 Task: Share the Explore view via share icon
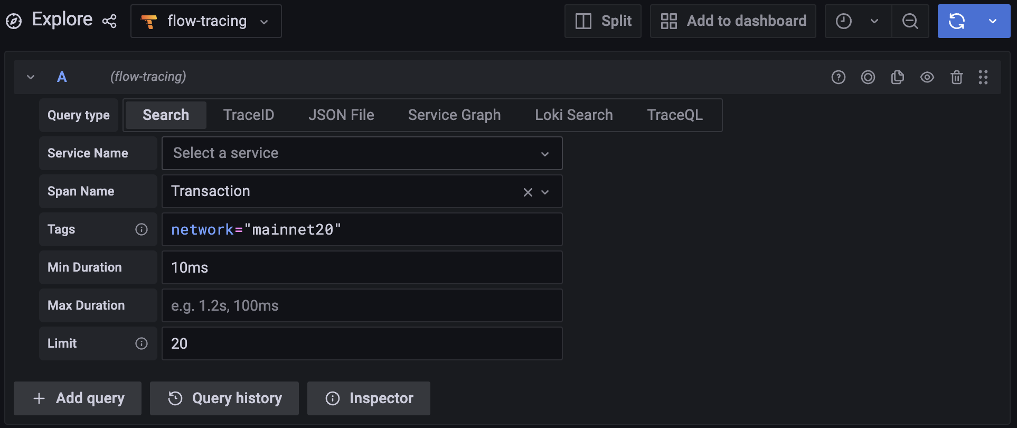(109, 21)
